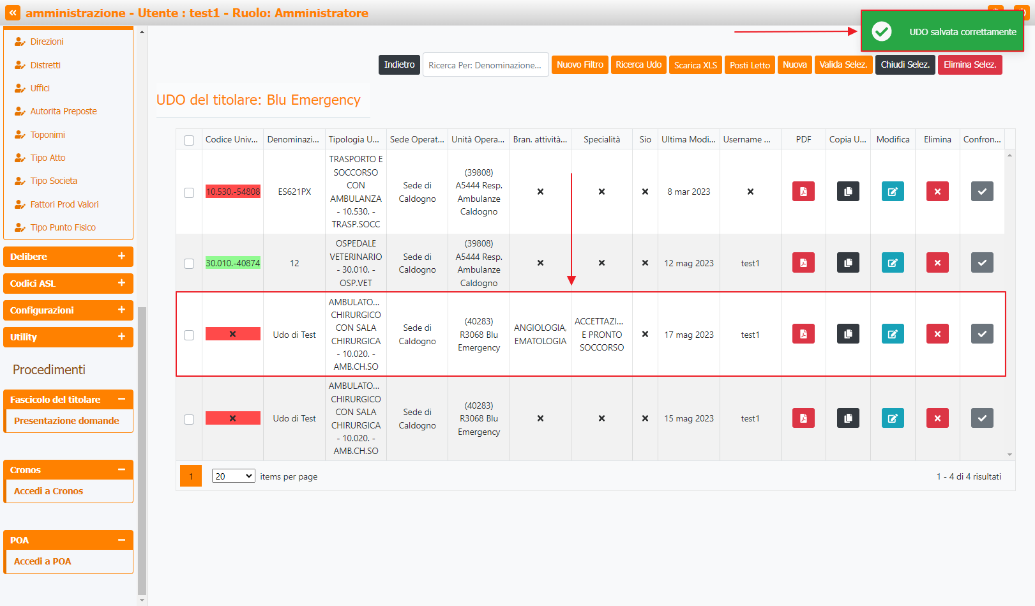Click the Chiudi Selez. button
This screenshot has height=606, width=1035.
click(905, 64)
